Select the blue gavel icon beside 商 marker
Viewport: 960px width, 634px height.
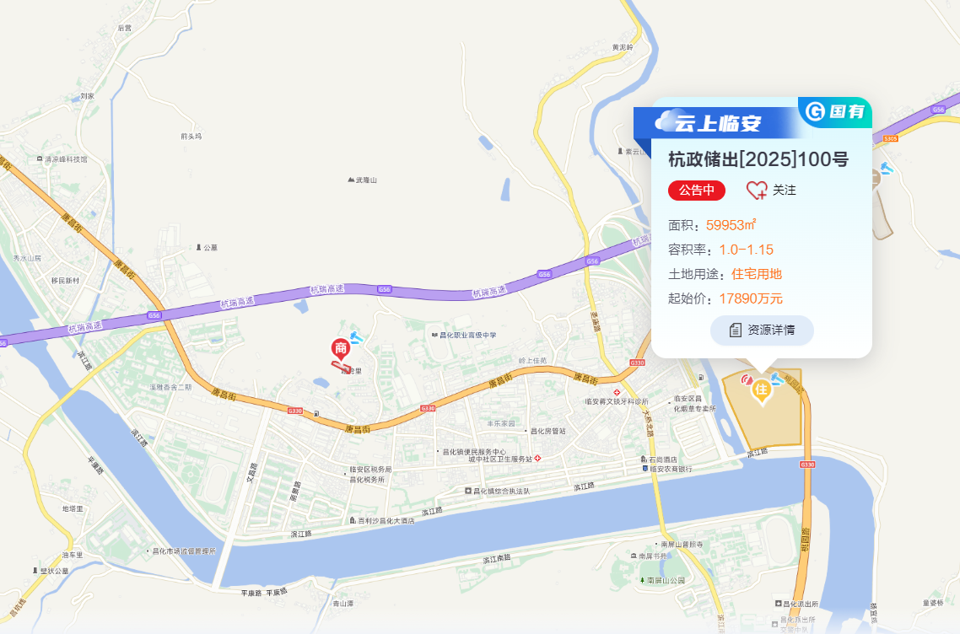pos(356,336)
